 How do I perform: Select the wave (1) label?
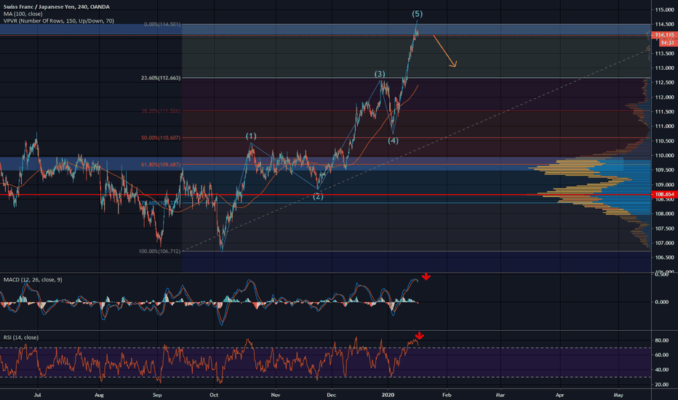tap(250, 136)
